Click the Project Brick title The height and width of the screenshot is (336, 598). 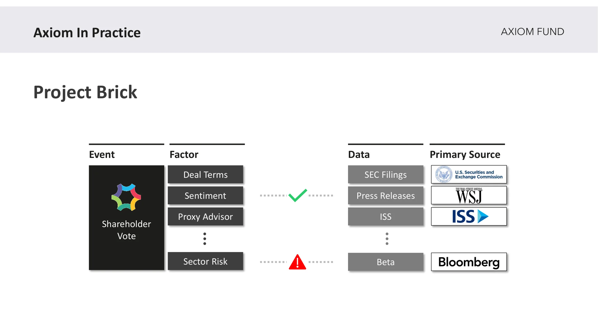pyautogui.click(x=85, y=92)
